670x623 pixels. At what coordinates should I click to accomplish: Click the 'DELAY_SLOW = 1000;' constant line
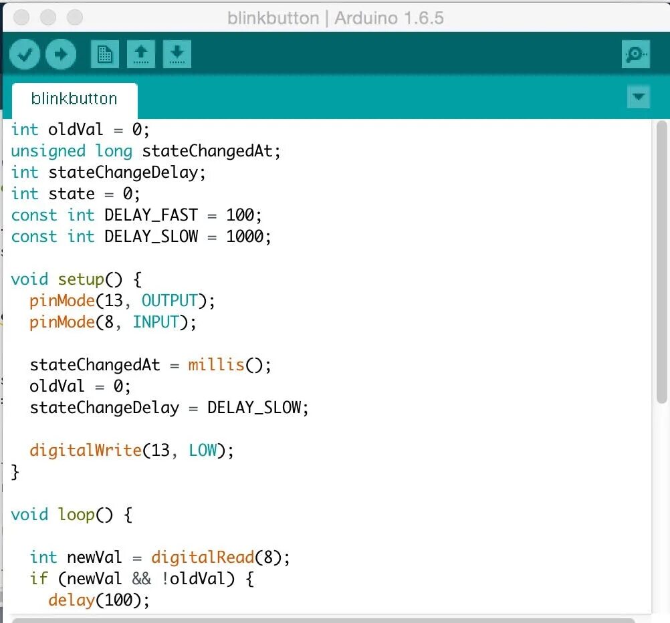point(141,236)
